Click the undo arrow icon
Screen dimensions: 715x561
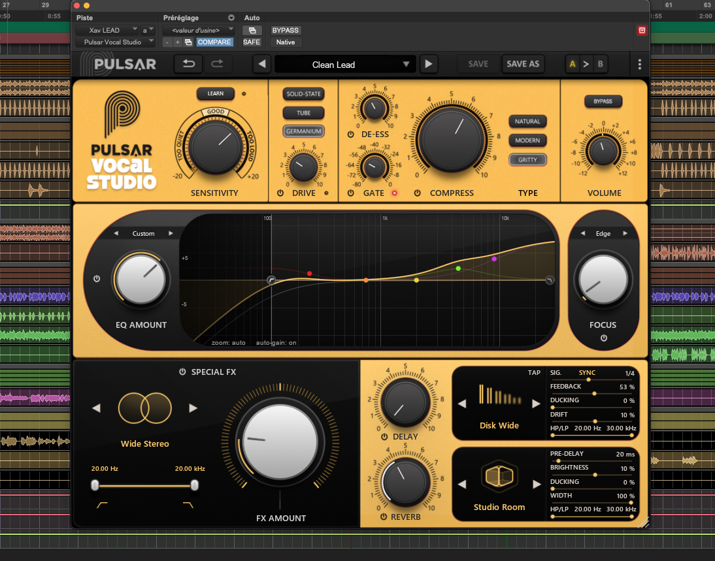pyautogui.click(x=188, y=64)
